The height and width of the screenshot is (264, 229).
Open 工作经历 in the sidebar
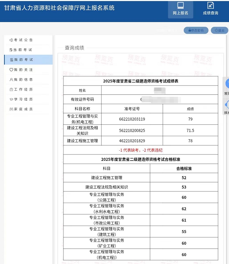[28, 89]
